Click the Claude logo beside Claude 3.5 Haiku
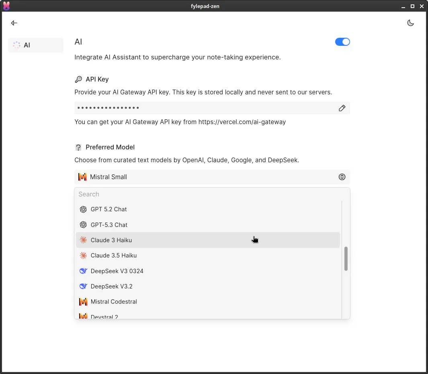 pyautogui.click(x=83, y=255)
